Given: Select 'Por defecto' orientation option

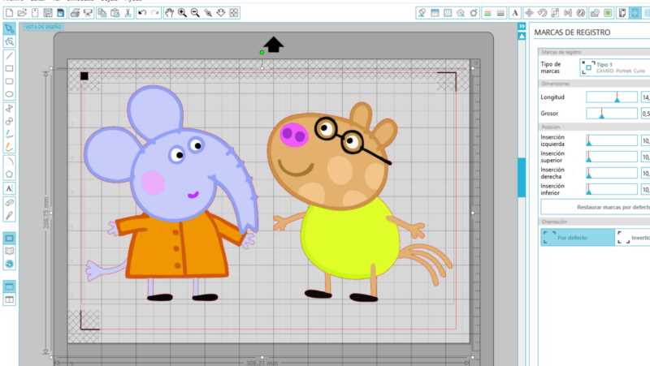Looking at the screenshot, I should point(578,237).
